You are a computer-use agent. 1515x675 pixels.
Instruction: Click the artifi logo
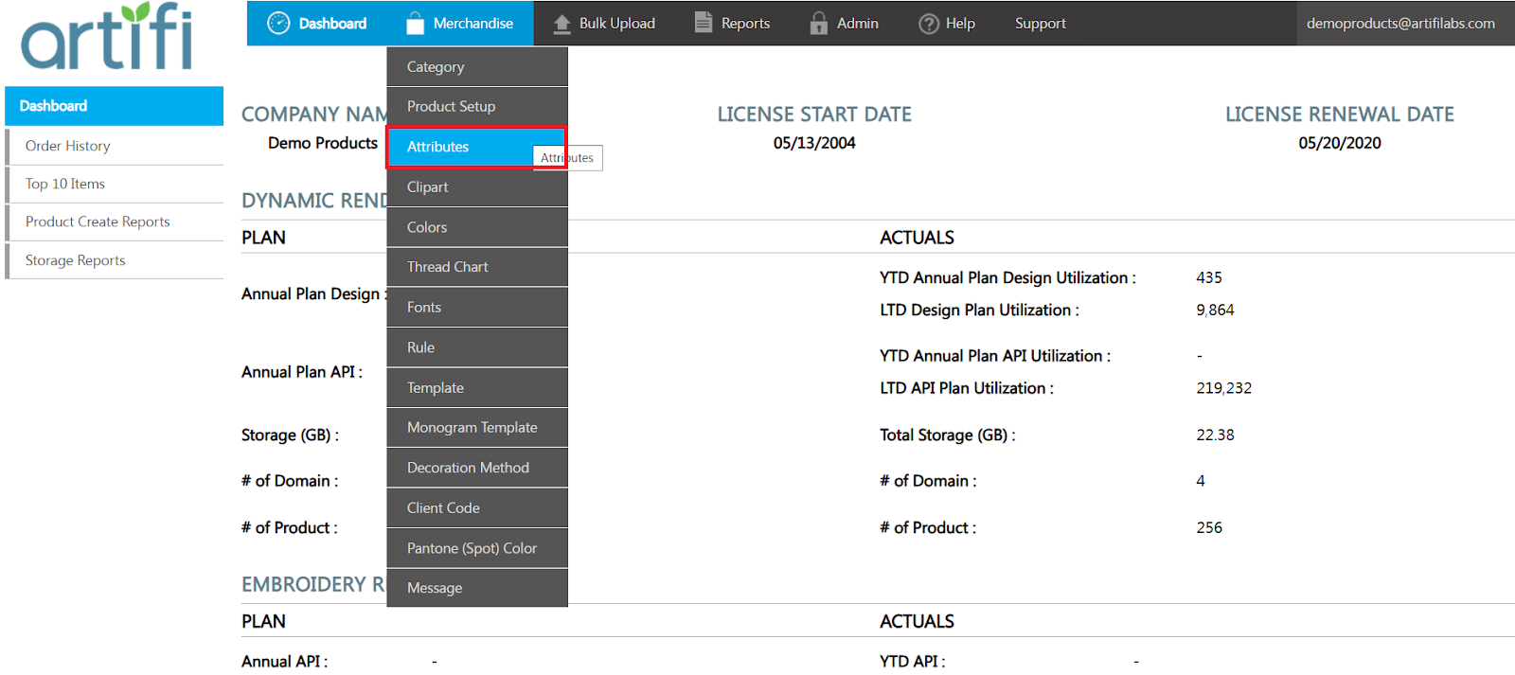tap(107, 36)
